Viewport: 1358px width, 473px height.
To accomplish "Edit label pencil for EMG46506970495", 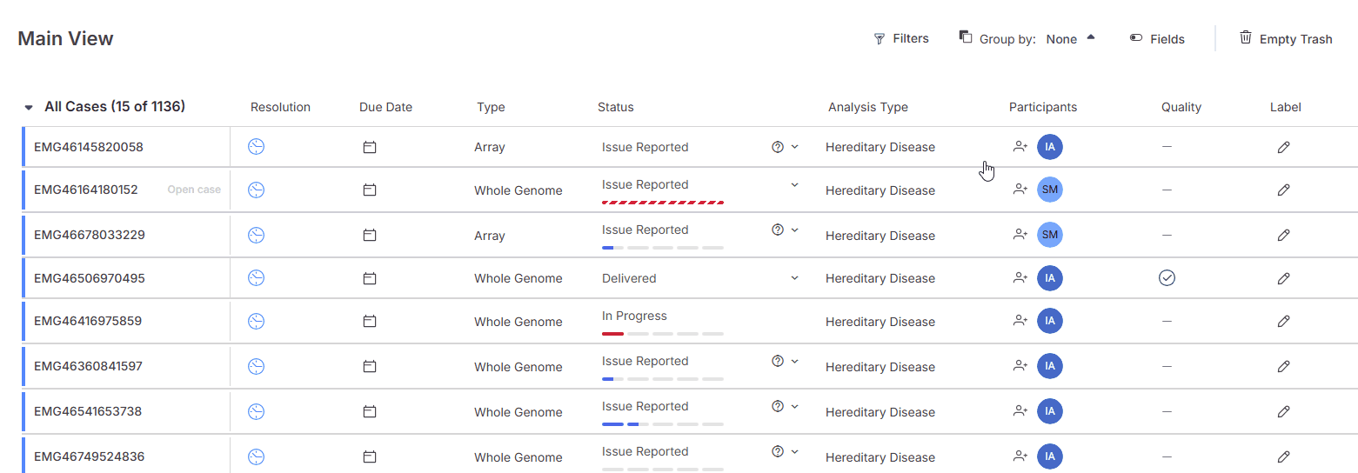I will pos(1283,278).
